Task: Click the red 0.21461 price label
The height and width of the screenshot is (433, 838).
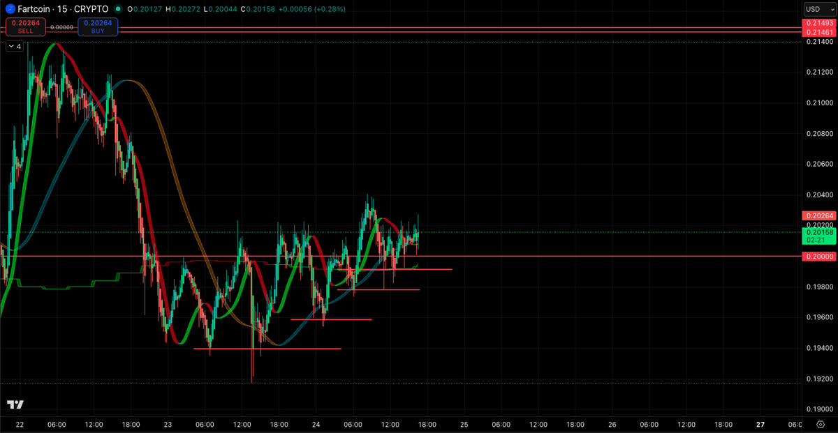Action: [819, 33]
